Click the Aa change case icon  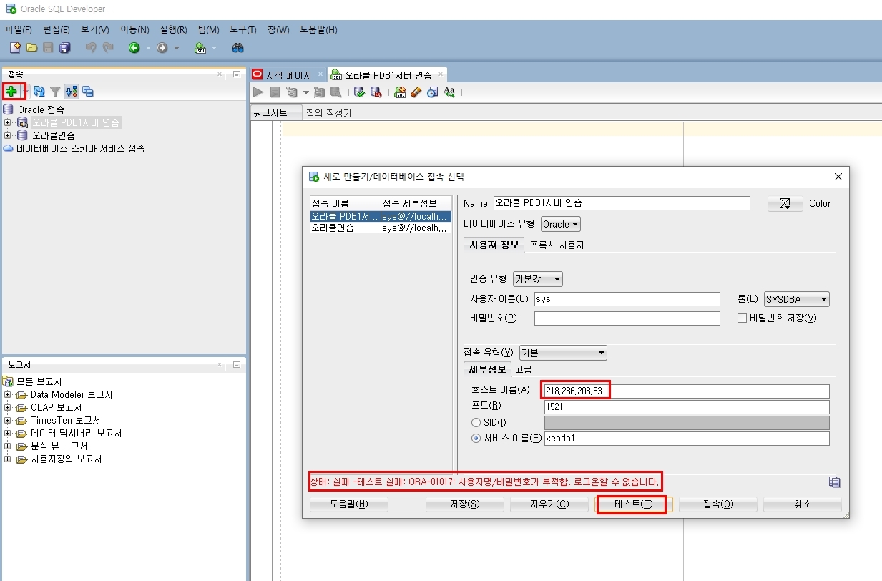tap(449, 92)
